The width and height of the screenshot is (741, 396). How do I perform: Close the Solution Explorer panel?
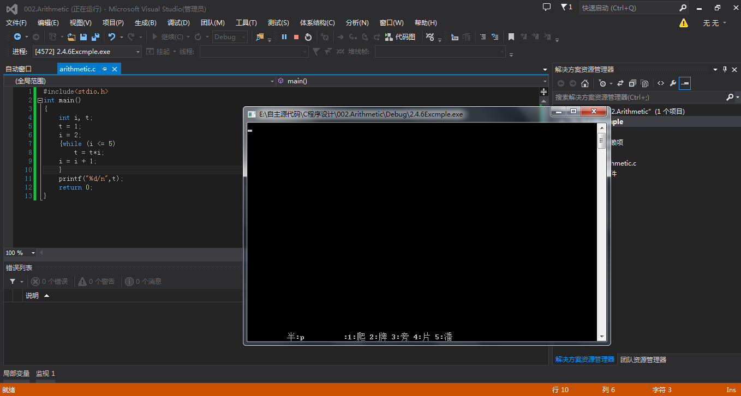734,69
